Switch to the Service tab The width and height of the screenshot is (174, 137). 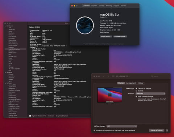[124, 6]
